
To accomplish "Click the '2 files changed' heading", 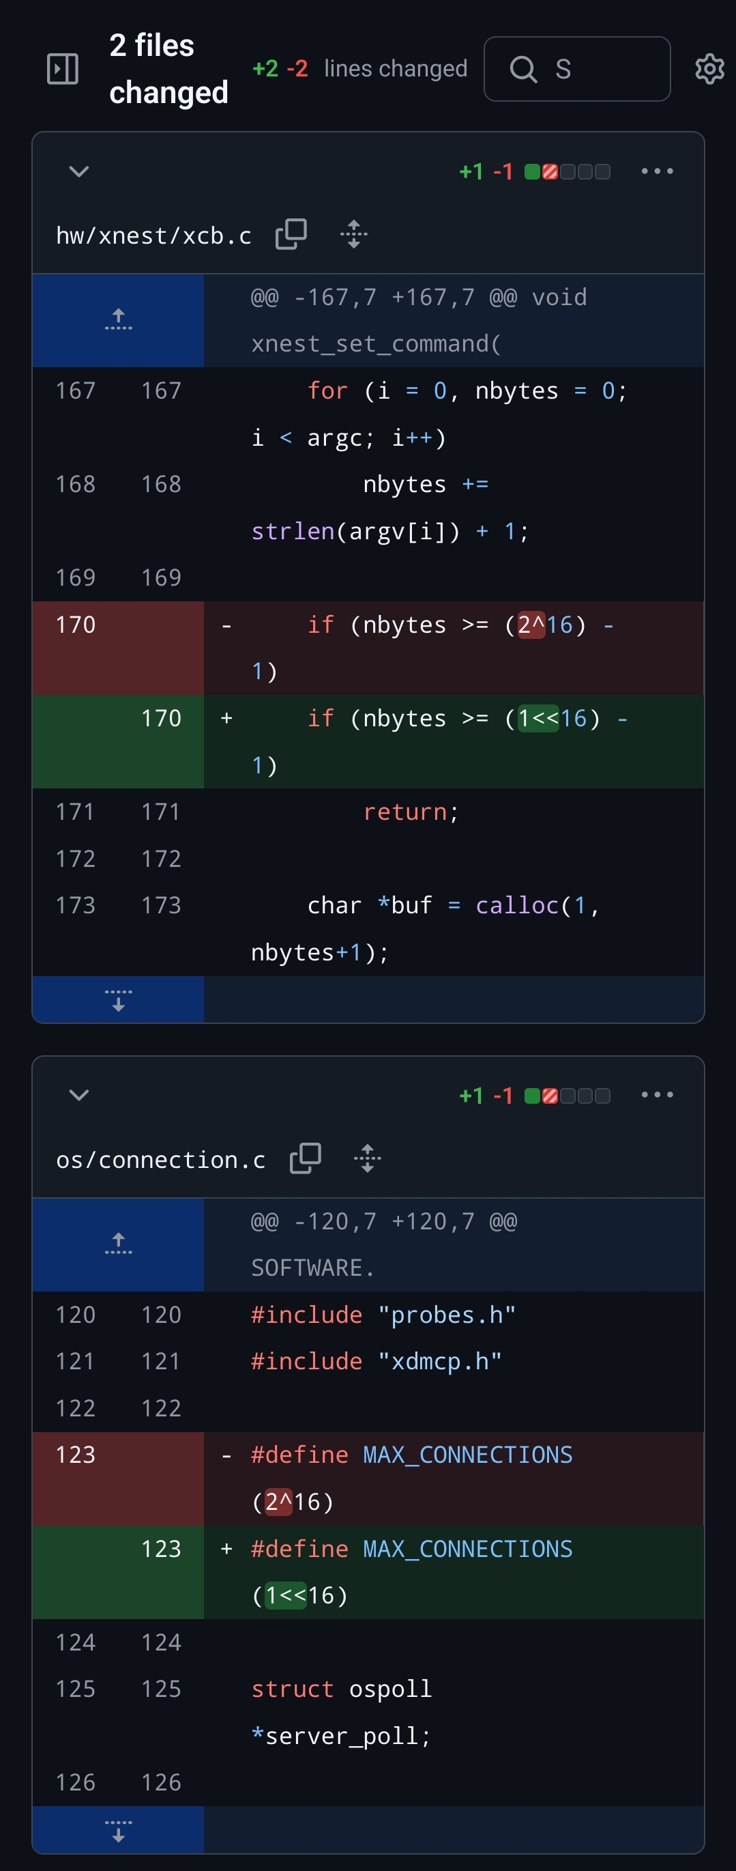I will click(168, 69).
